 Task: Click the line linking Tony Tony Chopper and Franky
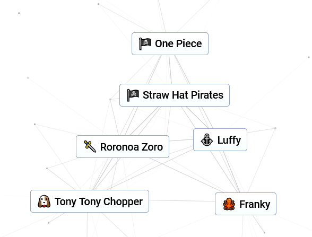tap(182, 200)
